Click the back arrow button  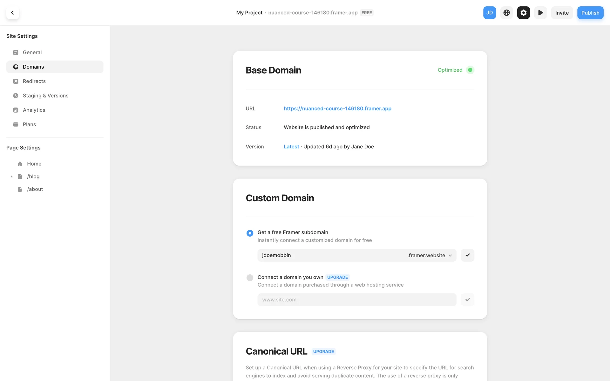click(12, 13)
